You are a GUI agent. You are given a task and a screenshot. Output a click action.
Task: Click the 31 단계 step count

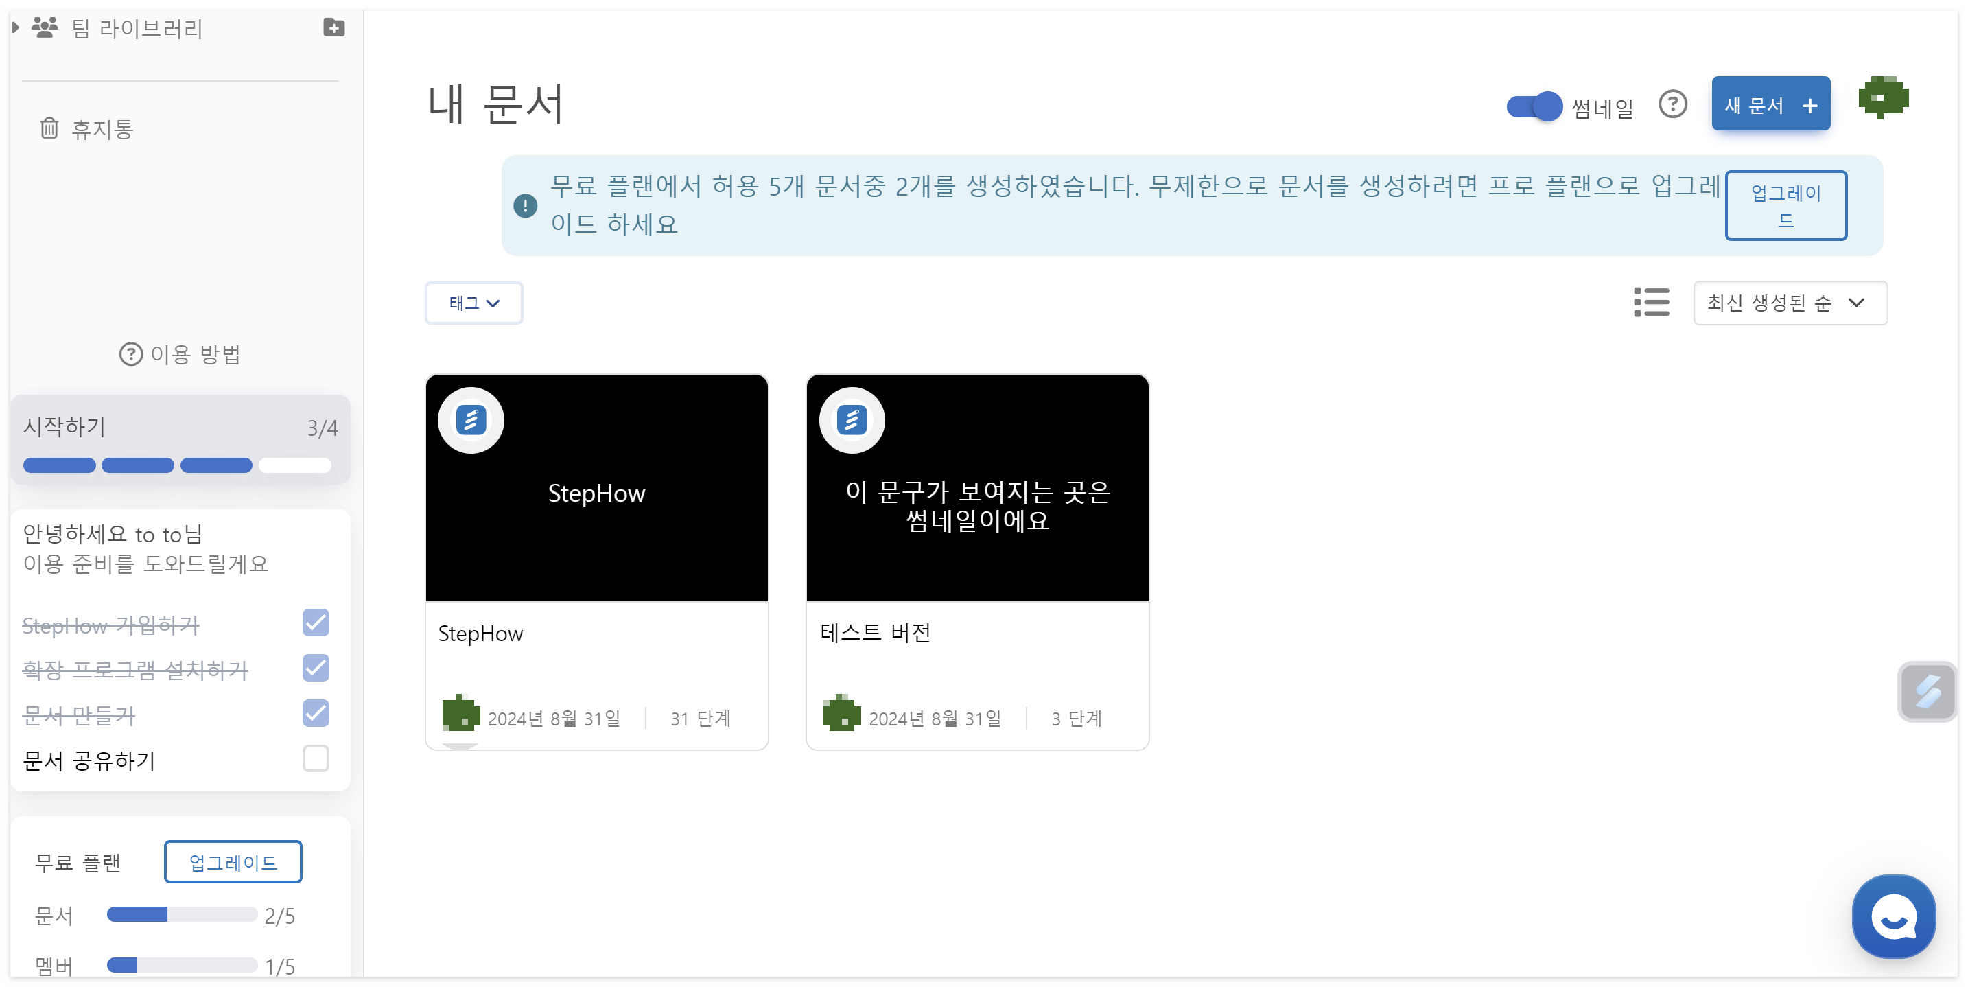pos(701,718)
